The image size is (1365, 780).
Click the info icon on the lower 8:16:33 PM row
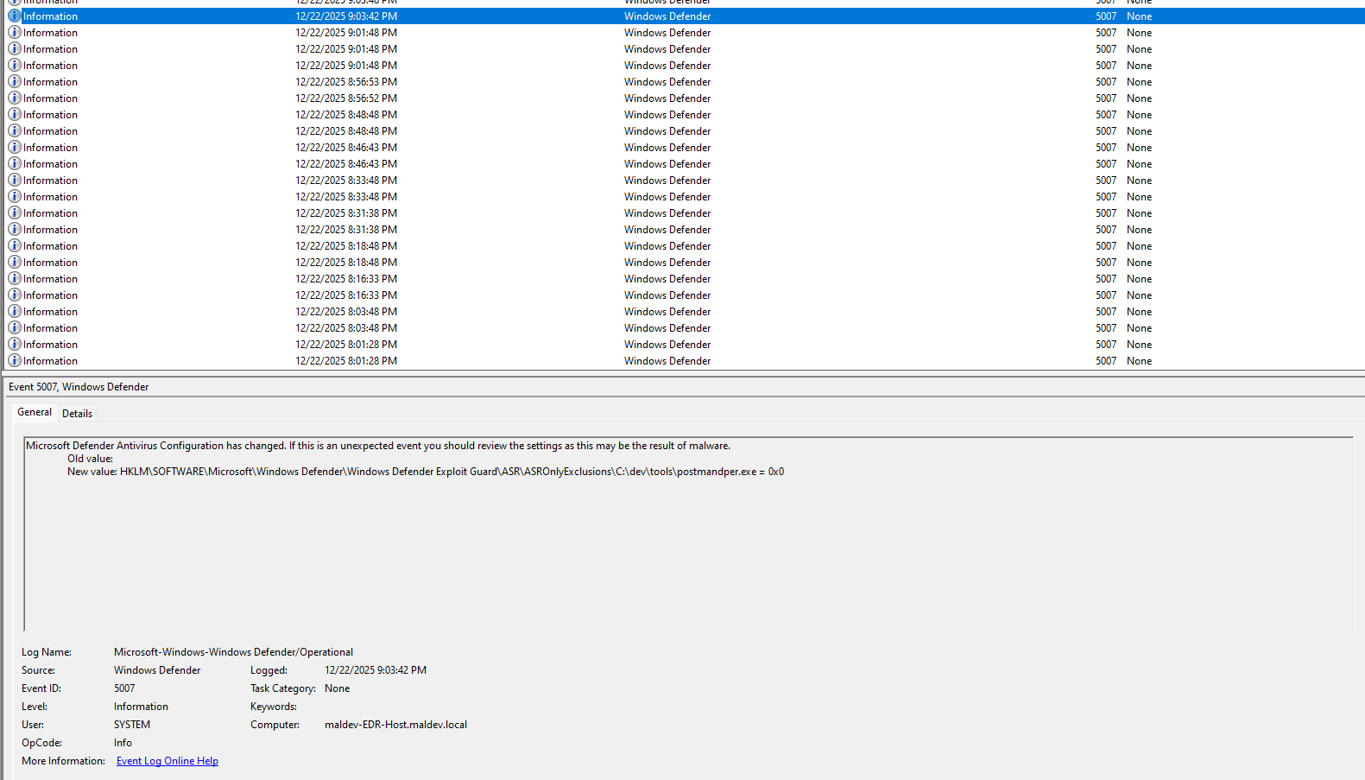point(15,295)
